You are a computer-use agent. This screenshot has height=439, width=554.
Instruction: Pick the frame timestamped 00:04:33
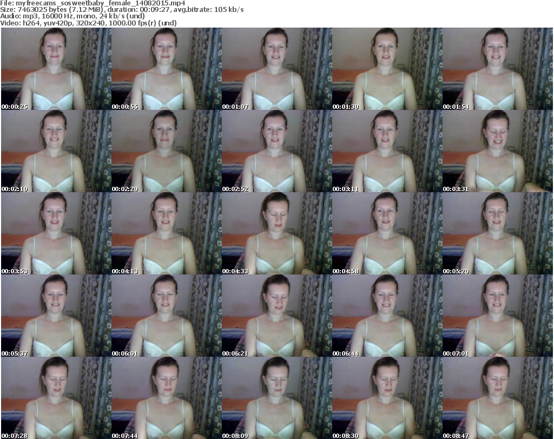tap(277, 234)
